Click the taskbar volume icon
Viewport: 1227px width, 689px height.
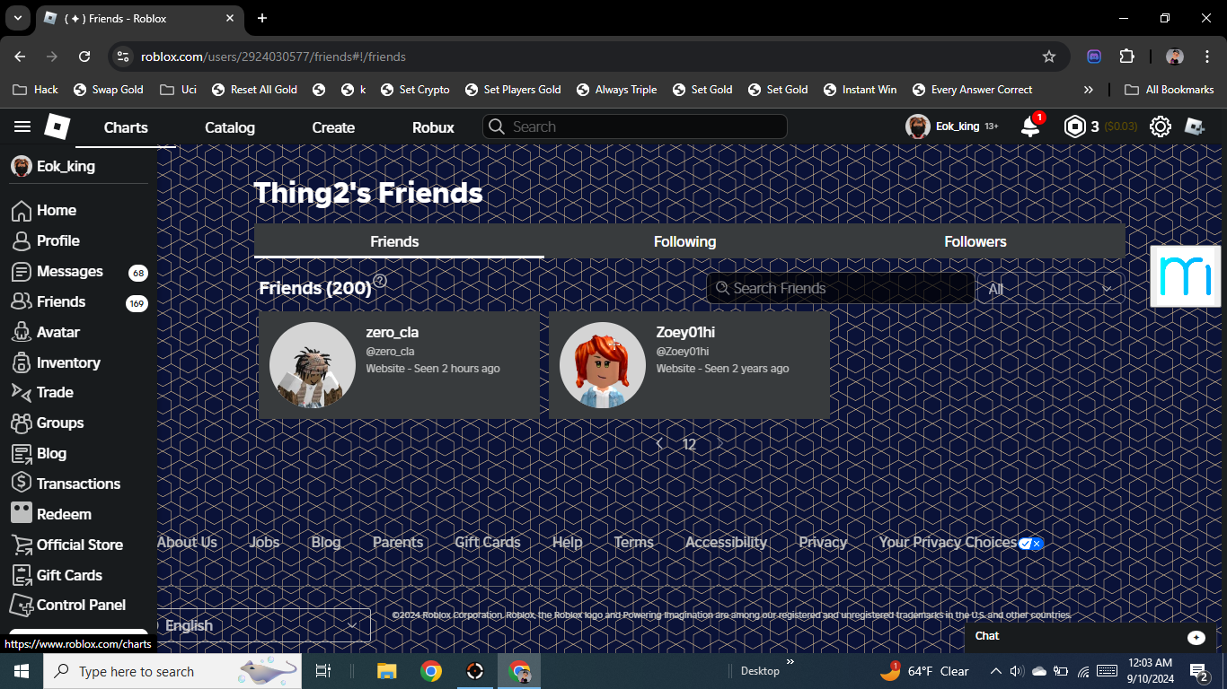[1017, 671]
